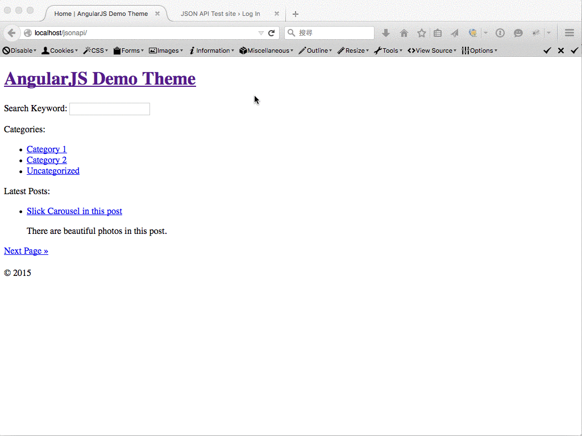Click the paper plane send icon
Screen dimensions: 582x436
click(x=455, y=33)
